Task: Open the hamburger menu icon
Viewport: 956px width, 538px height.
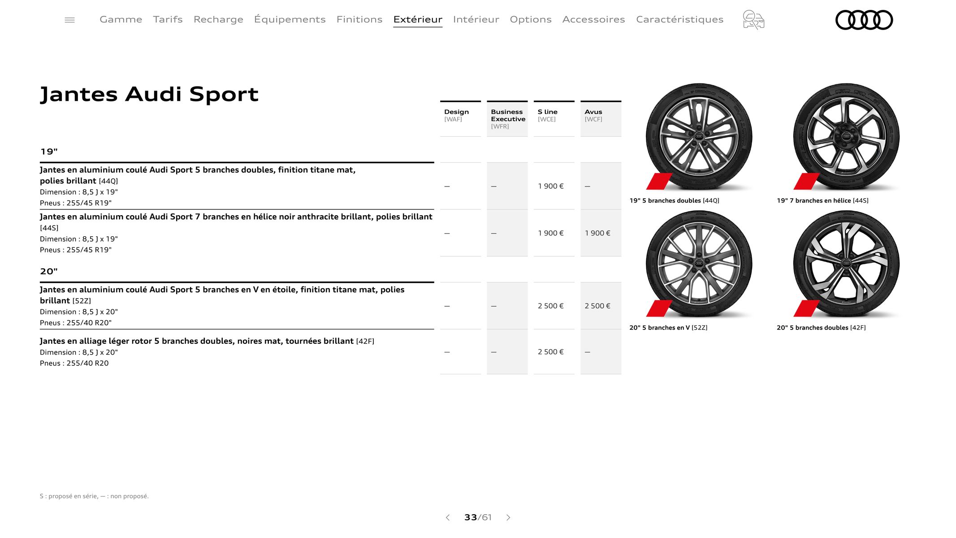Action: 69,20
